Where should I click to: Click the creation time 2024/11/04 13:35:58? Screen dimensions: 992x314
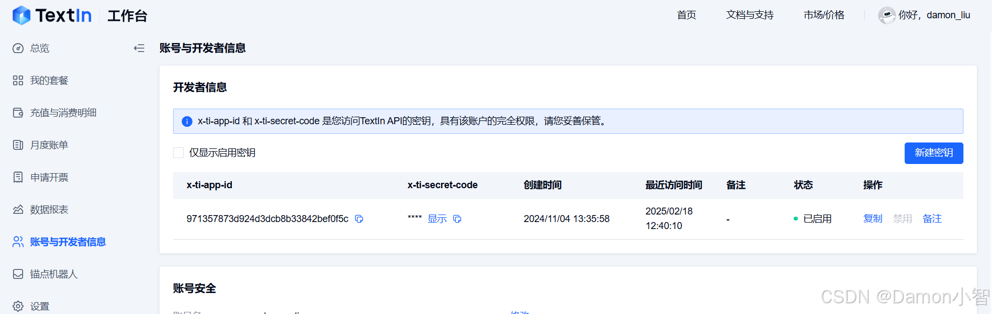tap(567, 219)
